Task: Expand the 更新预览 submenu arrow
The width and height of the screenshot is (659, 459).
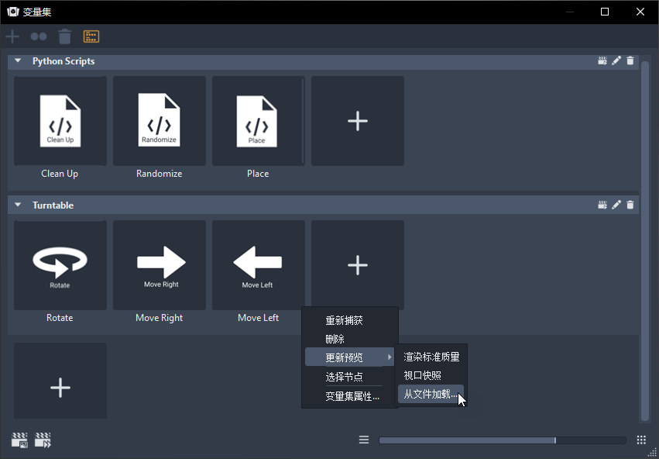Action: pyautogui.click(x=390, y=357)
